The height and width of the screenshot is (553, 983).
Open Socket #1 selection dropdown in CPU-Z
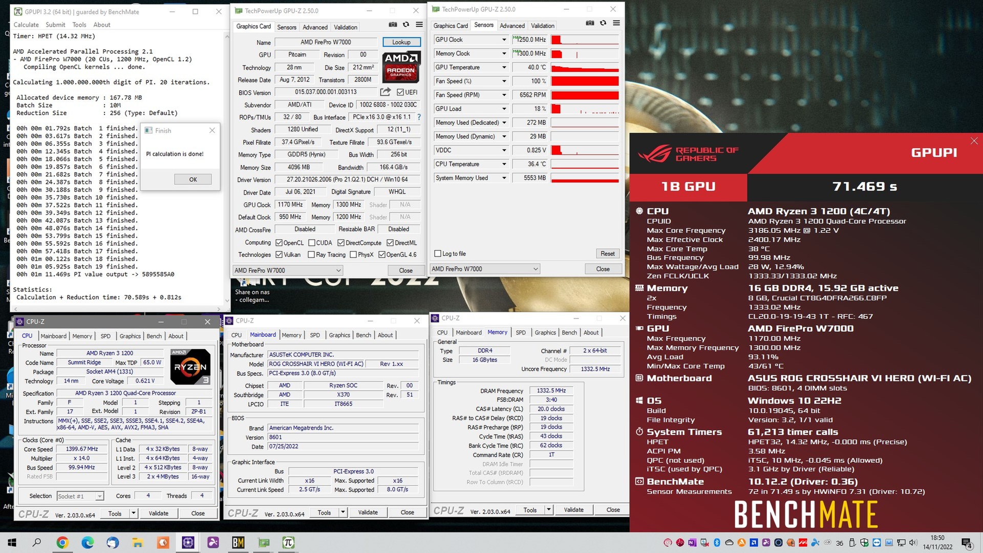[80, 496]
